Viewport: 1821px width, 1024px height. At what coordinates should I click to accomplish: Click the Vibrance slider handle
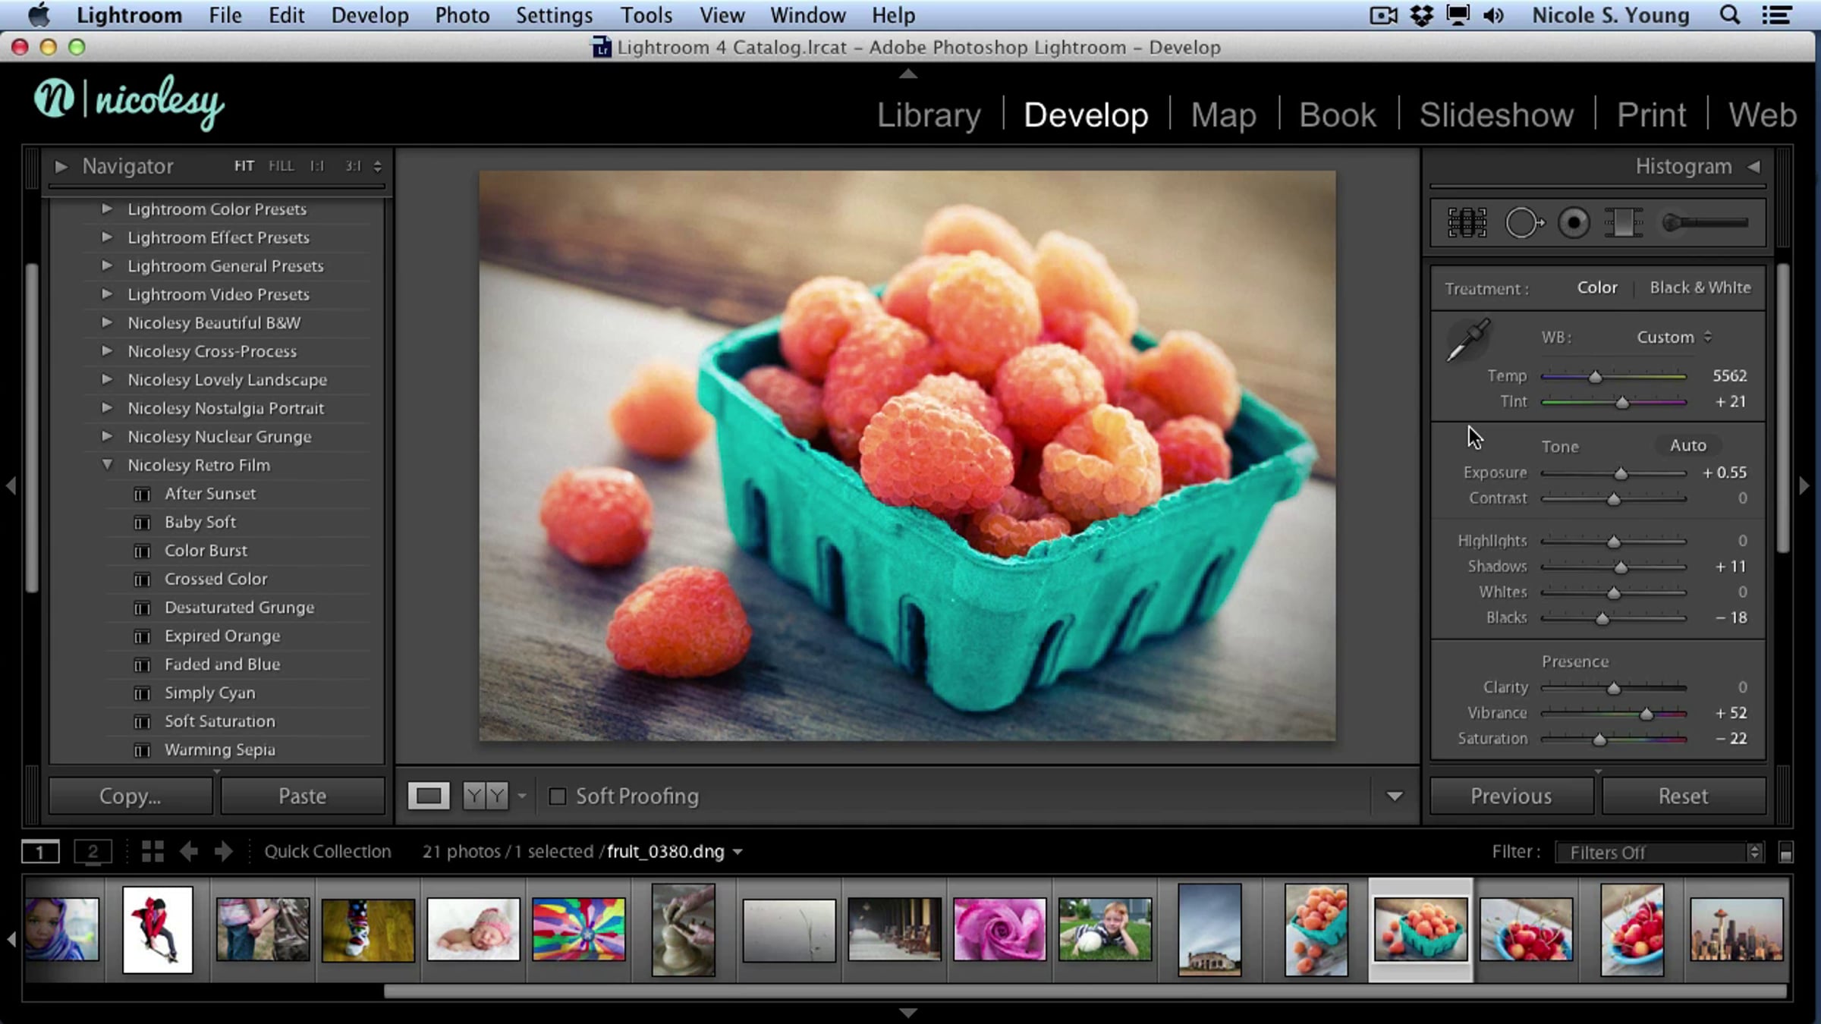(1646, 714)
